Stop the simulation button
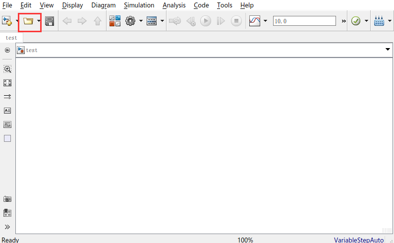This screenshot has height=243, width=394. (x=236, y=21)
